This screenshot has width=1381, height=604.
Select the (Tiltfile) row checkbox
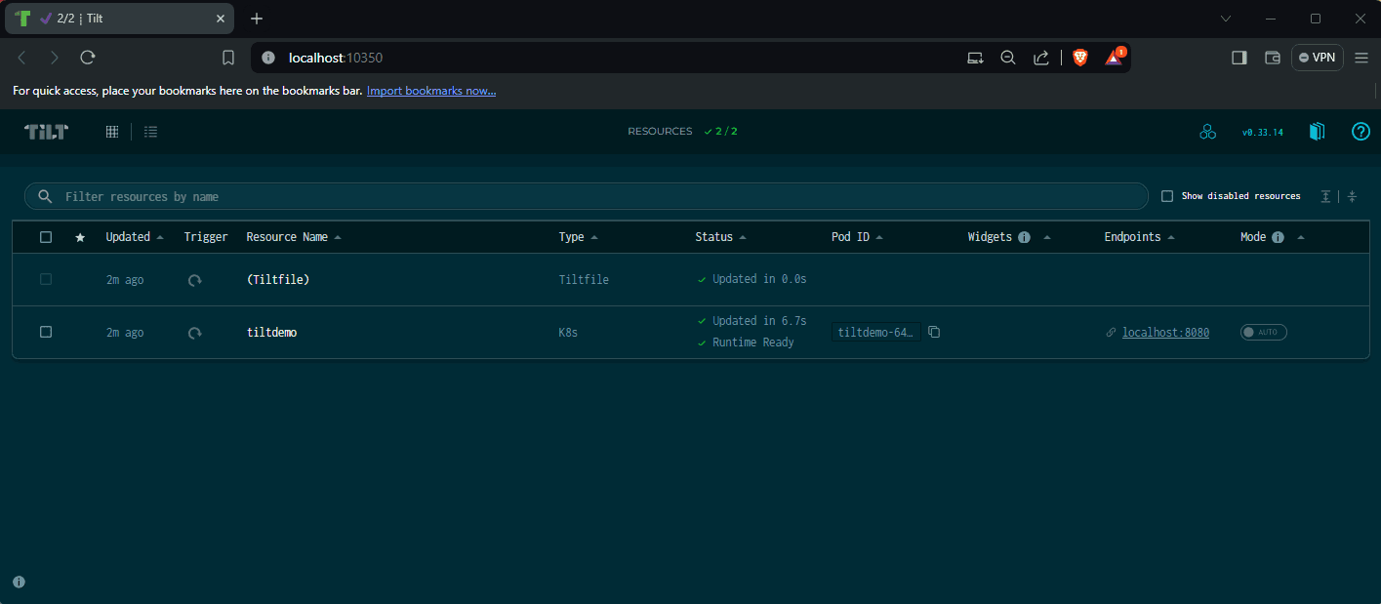[46, 279]
